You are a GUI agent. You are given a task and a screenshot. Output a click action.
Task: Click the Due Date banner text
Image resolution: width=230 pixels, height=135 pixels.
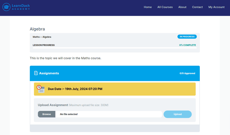pos(75,89)
